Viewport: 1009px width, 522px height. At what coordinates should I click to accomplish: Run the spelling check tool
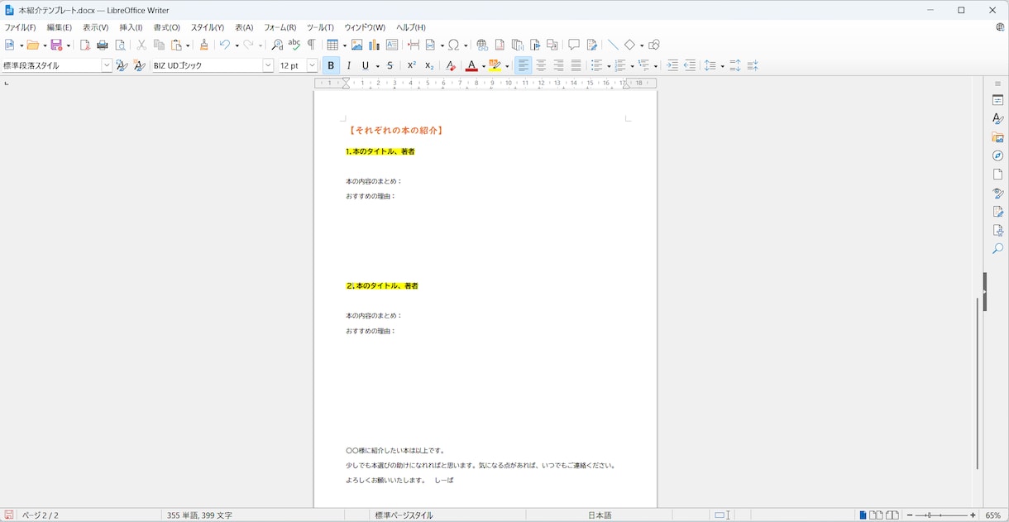tap(294, 45)
